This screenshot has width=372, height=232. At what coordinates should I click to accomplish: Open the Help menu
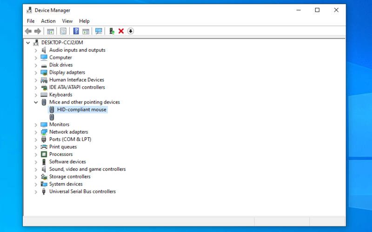point(84,21)
